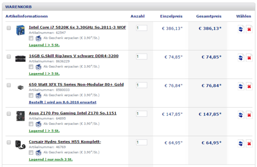
Task: Edit quantity field for 650 Watt XFX
Action: click(142, 85)
